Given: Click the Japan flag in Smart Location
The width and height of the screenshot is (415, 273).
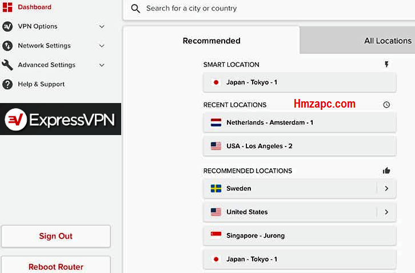Looking at the screenshot, I should click(x=216, y=82).
